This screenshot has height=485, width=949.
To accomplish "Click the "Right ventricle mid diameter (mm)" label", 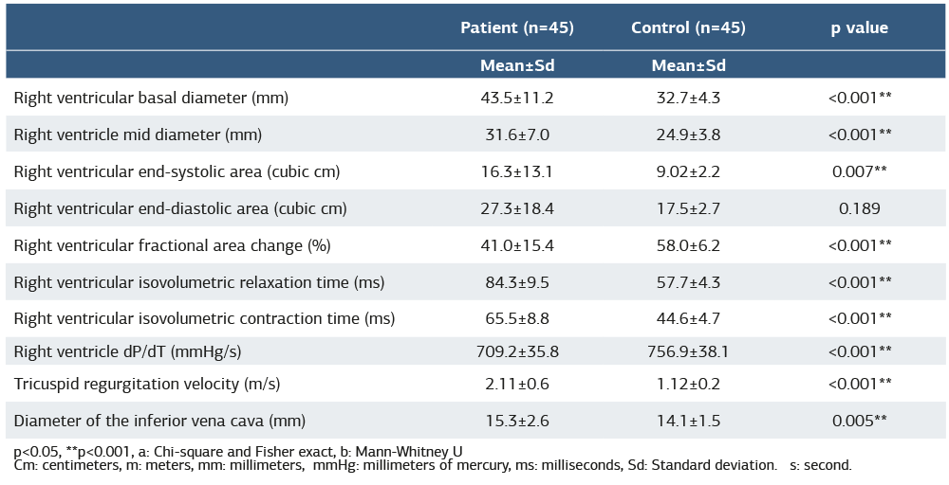I will (x=138, y=135).
